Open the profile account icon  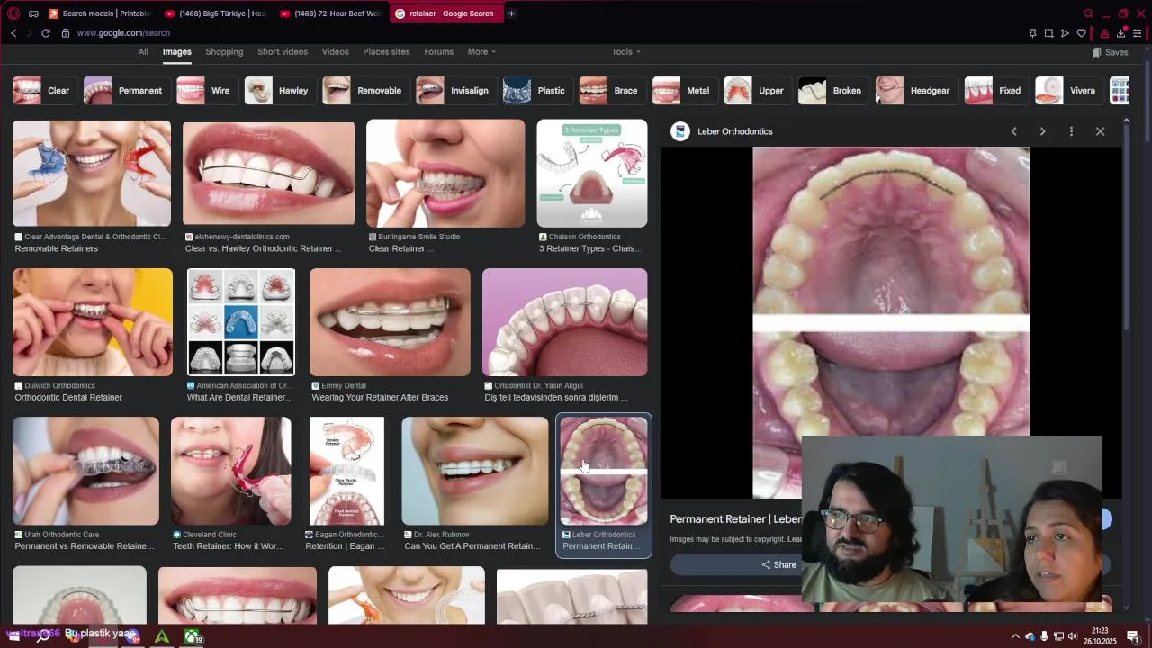pos(1105,33)
